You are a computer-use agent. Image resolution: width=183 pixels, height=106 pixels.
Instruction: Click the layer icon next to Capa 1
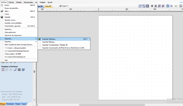coord(60,6)
